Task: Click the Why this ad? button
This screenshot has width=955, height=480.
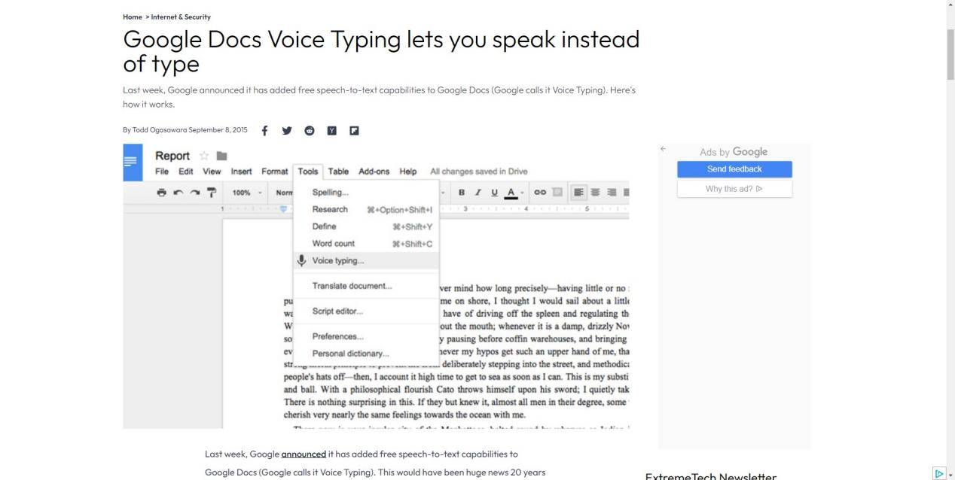Action: pyautogui.click(x=734, y=189)
